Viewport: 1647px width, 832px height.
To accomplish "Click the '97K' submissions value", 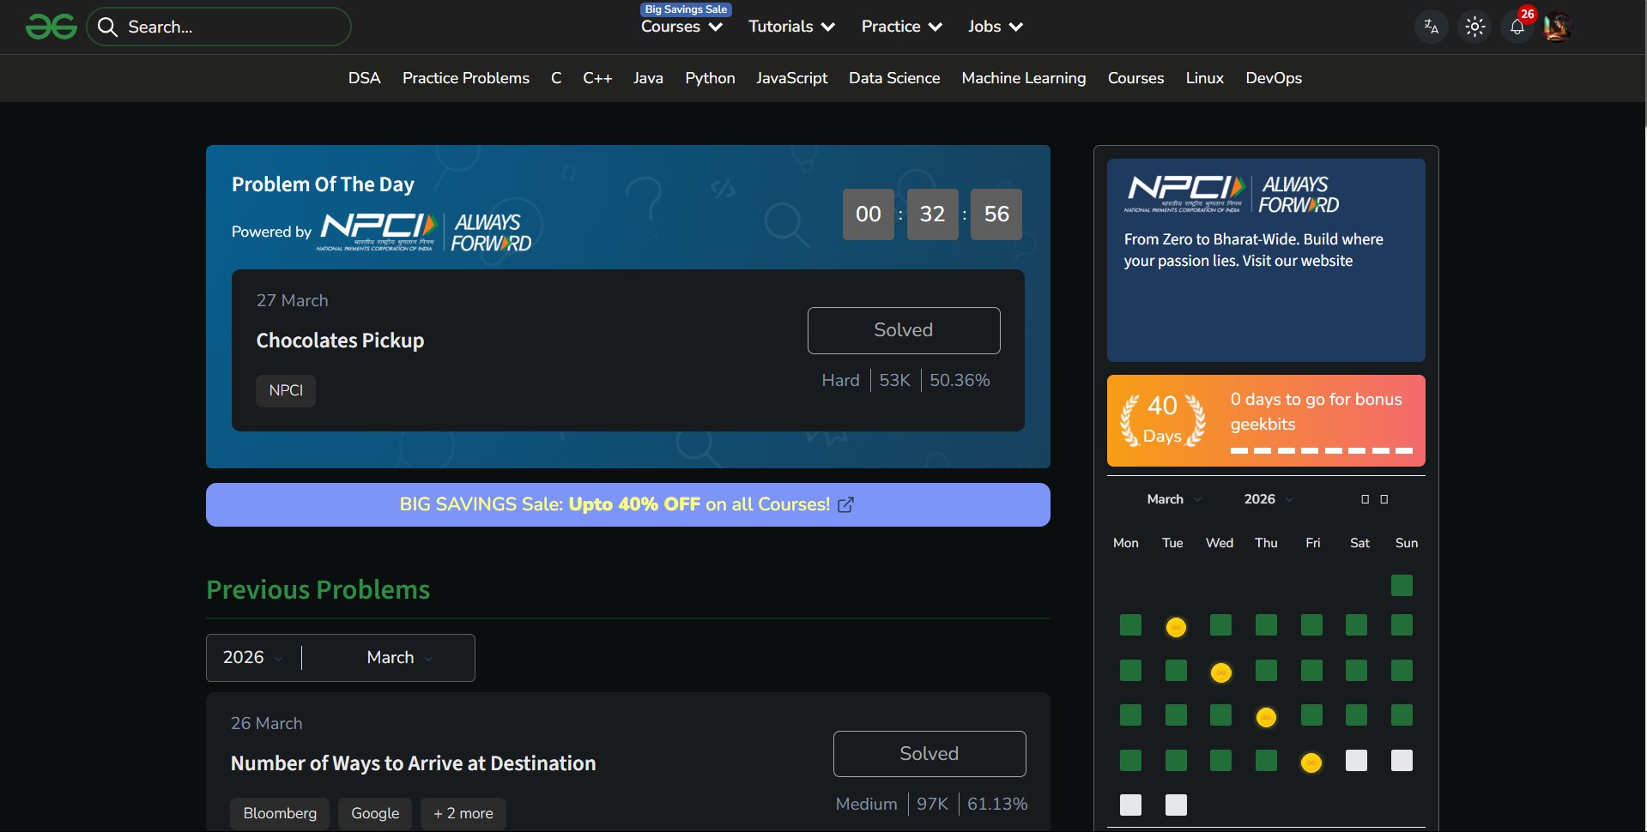I will (x=932, y=804).
